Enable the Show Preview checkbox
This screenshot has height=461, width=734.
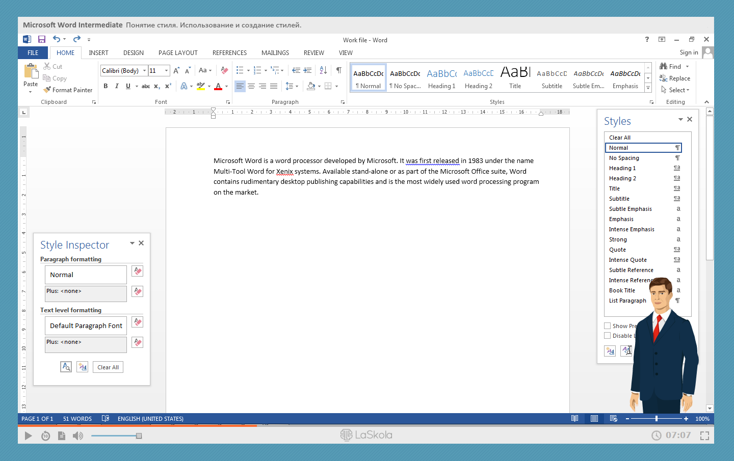click(607, 326)
